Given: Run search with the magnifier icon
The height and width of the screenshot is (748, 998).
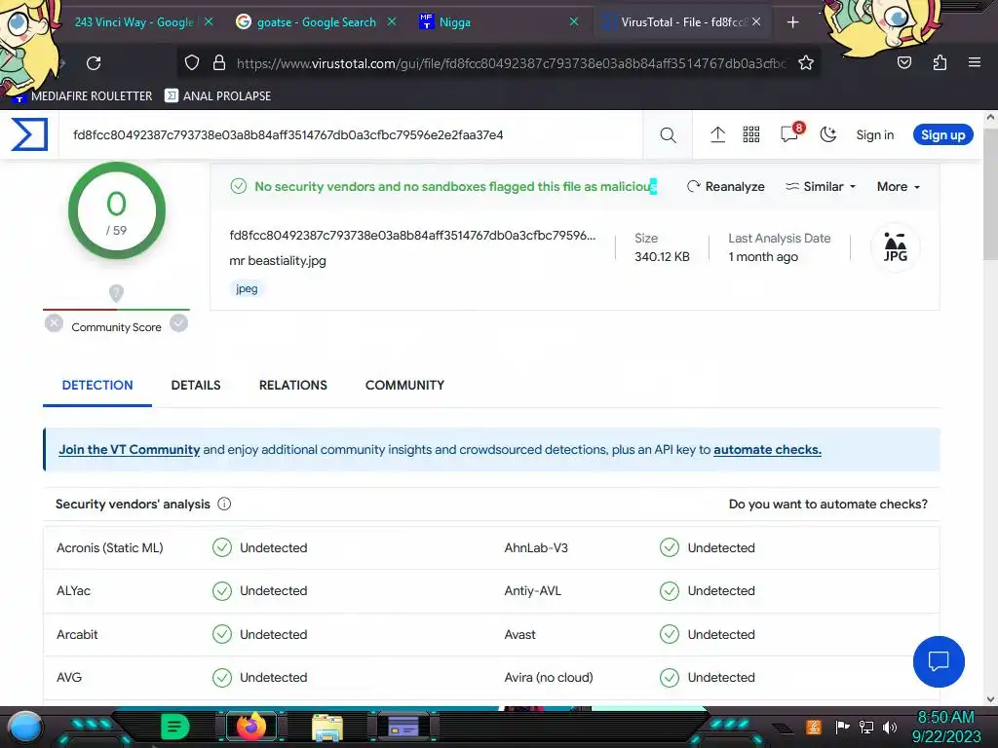Looking at the screenshot, I should point(668,134).
